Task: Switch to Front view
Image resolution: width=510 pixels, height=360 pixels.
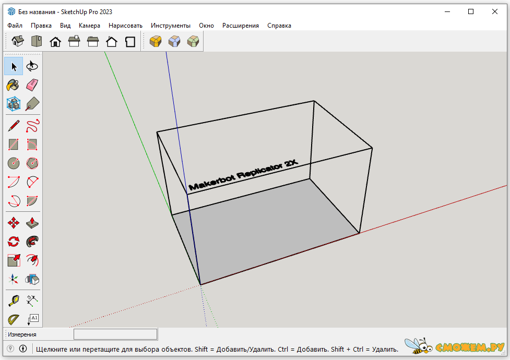Action: (x=55, y=41)
